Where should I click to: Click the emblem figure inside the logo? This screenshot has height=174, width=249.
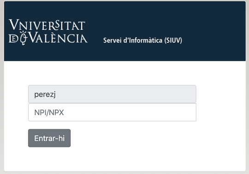coord(24,38)
